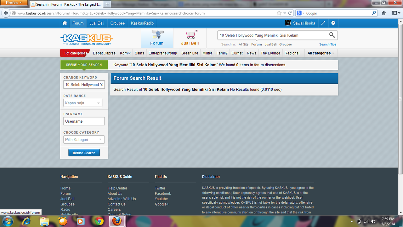Open Jual Beli in blue navbar

click(x=97, y=23)
